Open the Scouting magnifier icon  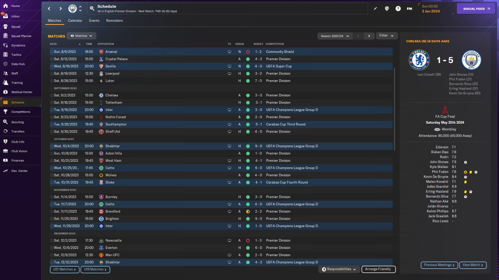tap(6, 122)
